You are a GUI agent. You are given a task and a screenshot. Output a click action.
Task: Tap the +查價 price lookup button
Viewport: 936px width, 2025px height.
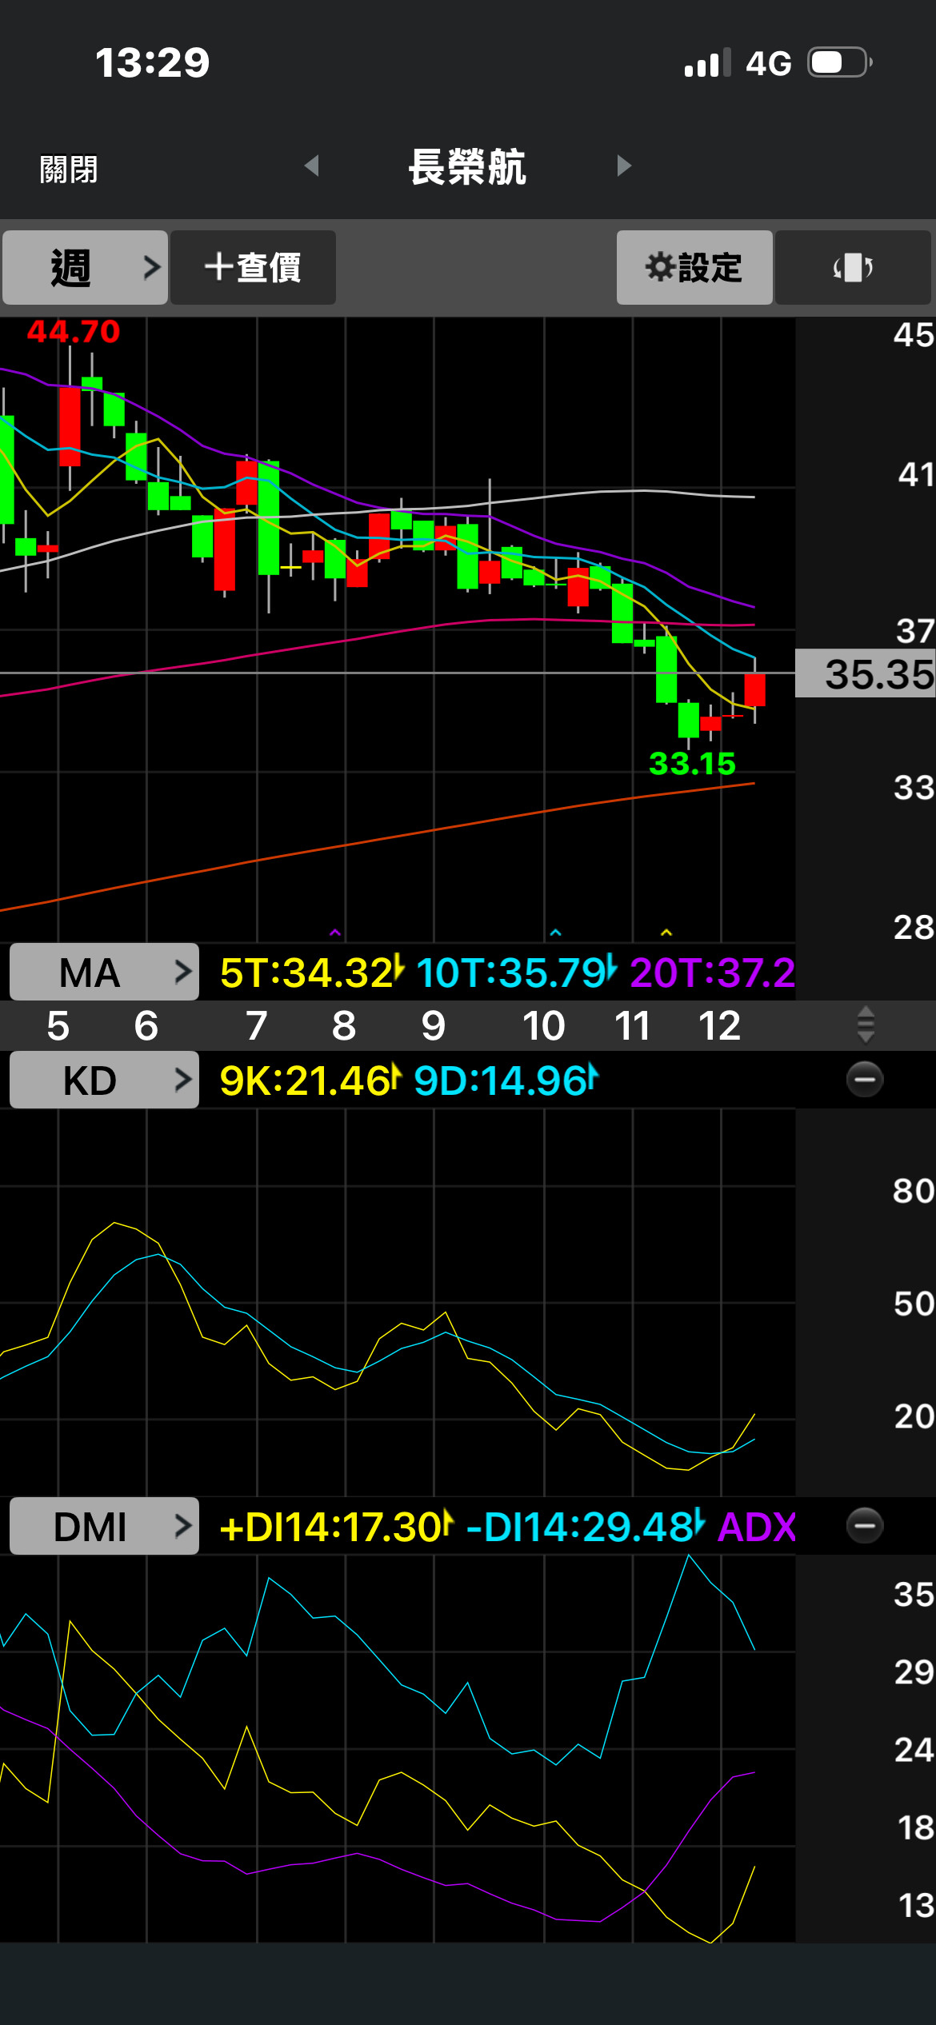(253, 267)
